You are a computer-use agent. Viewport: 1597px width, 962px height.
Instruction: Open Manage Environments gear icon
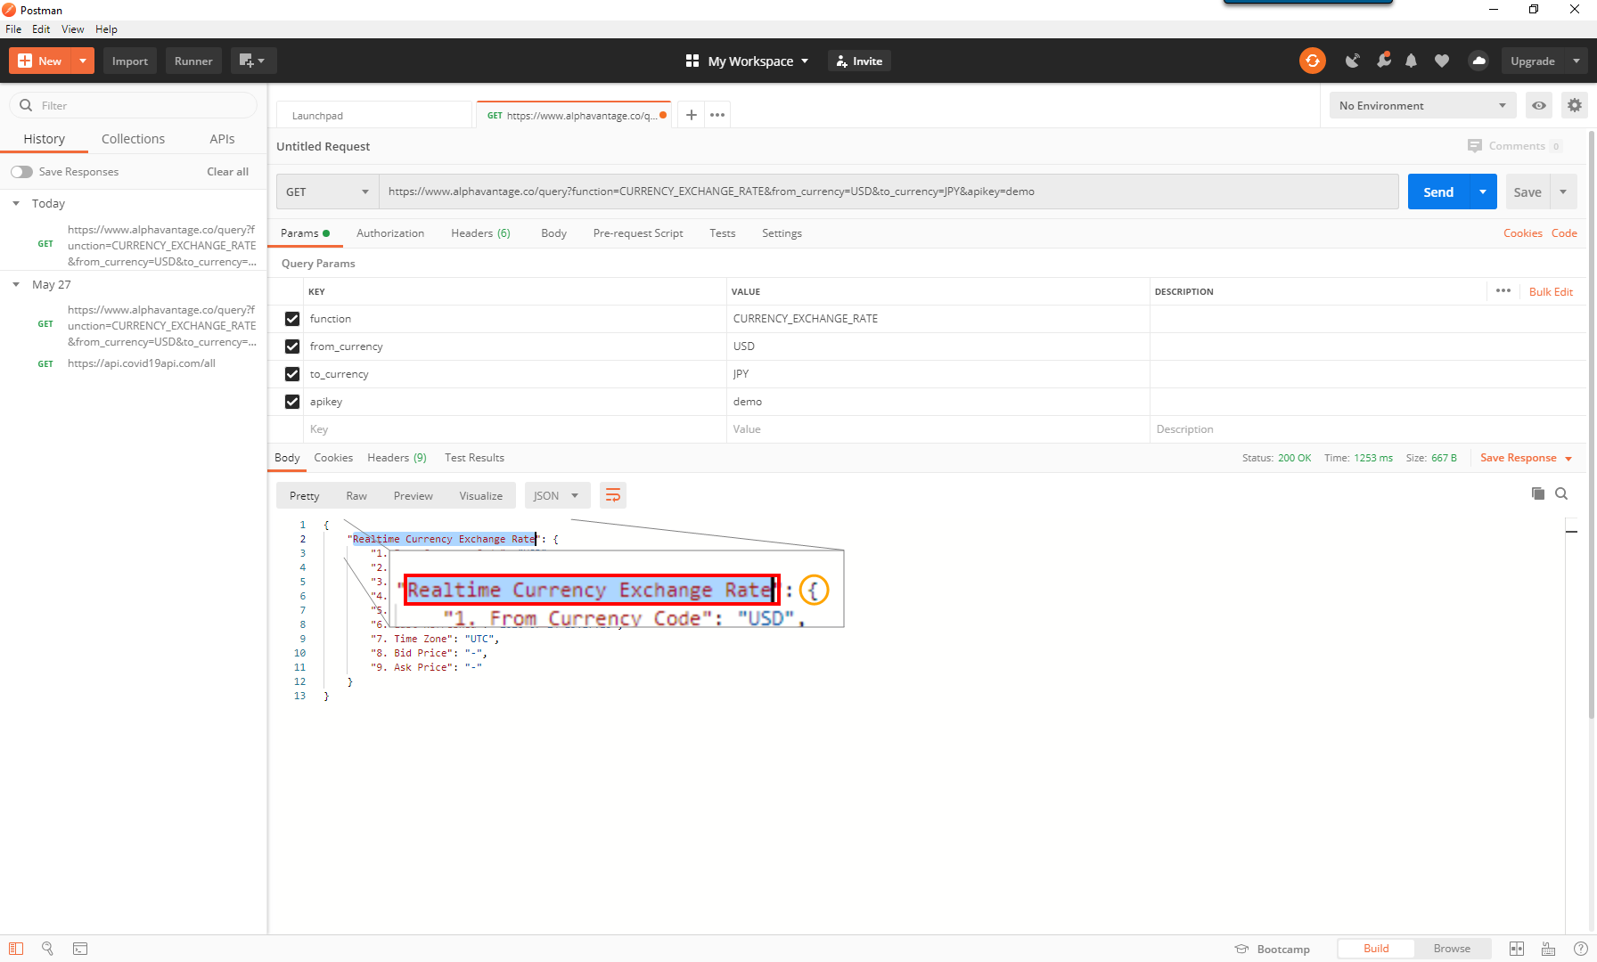click(1575, 105)
